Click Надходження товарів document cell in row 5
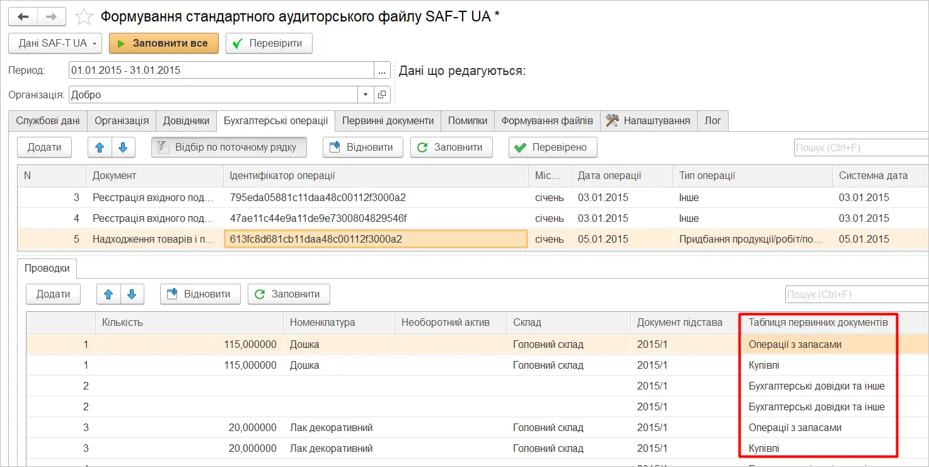The height and width of the screenshot is (467, 929). pos(154,239)
